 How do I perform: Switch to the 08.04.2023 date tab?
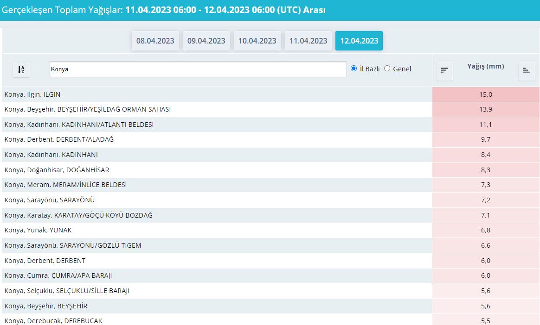(155, 41)
